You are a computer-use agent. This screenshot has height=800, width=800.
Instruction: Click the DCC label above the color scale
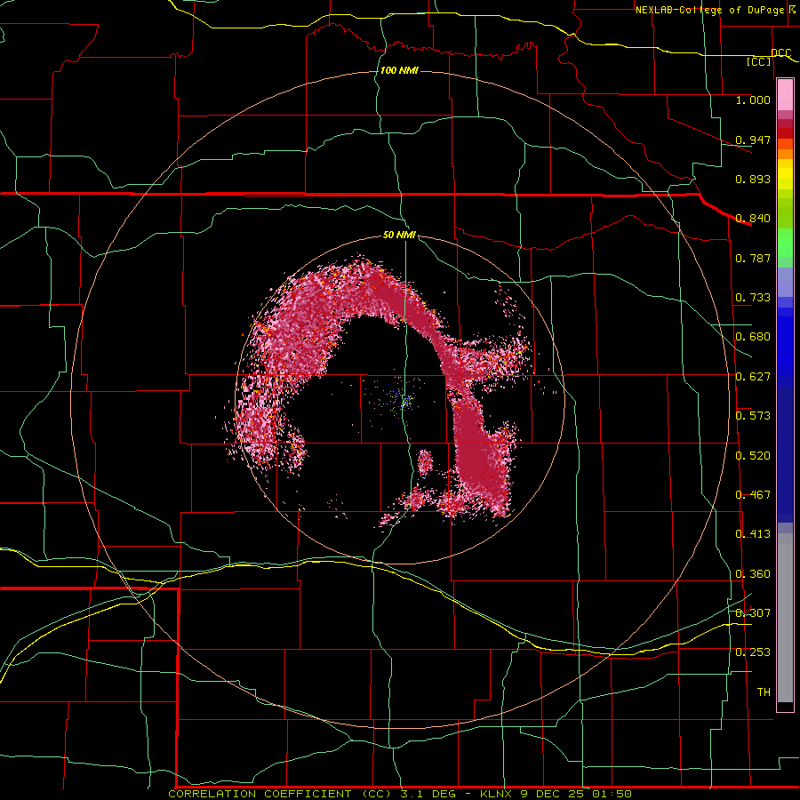click(780, 52)
